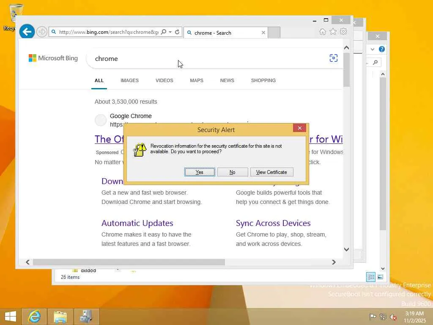This screenshot has width=433, height=325.
Task: Click the 'Google Chrome' result title
Action: [x=131, y=116]
